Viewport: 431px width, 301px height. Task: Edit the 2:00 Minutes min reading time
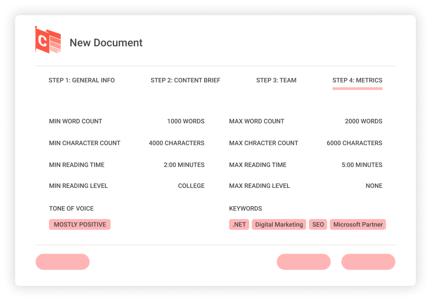tap(184, 165)
